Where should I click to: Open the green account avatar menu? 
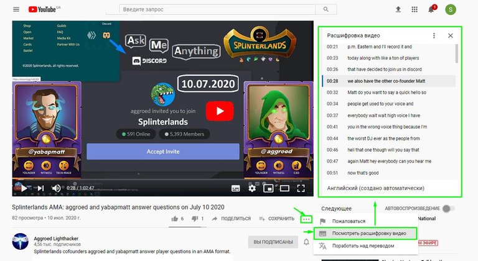pyautogui.click(x=451, y=9)
